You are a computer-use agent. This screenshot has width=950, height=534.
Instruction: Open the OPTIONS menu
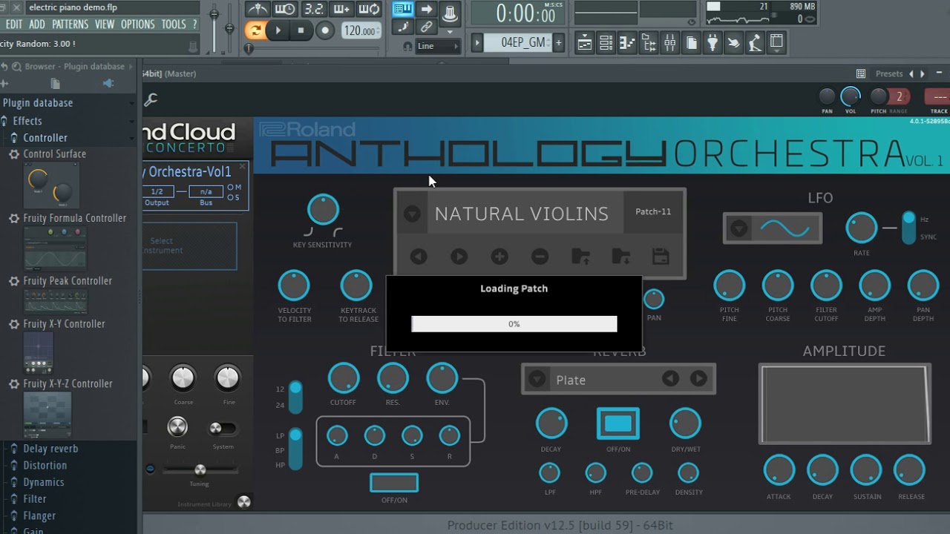pos(137,24)
